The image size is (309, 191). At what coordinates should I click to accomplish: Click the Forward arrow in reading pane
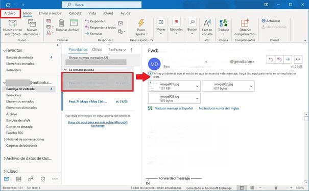pyautogui.click(x=288, y=59)
